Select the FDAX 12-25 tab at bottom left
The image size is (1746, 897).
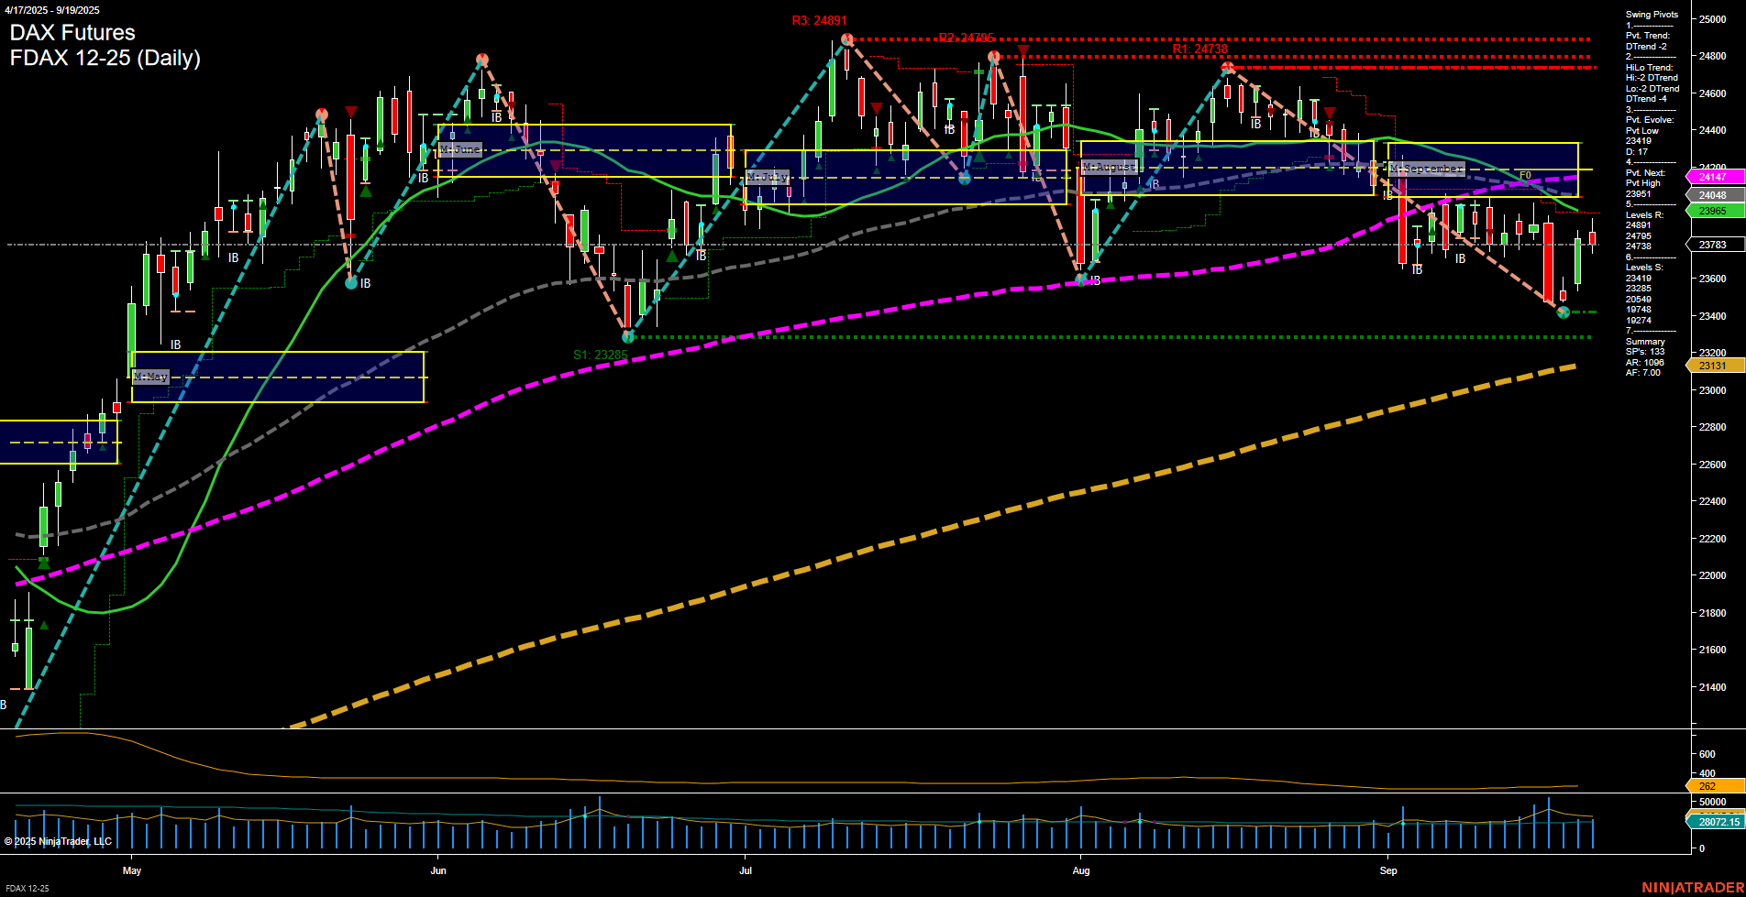tap(27, 889)
